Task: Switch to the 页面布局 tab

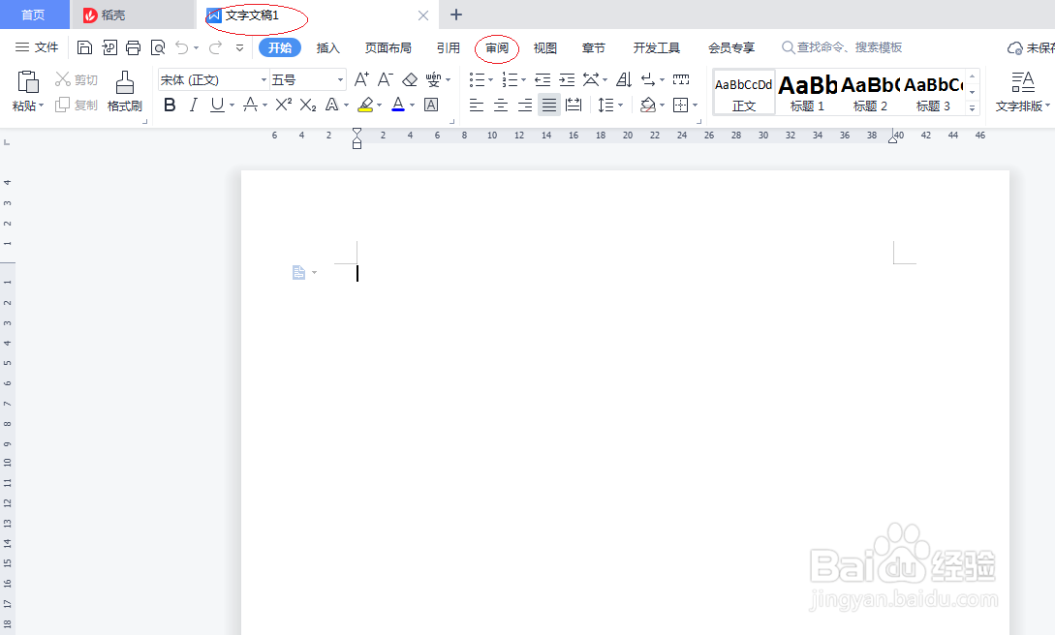Action: 388,47
